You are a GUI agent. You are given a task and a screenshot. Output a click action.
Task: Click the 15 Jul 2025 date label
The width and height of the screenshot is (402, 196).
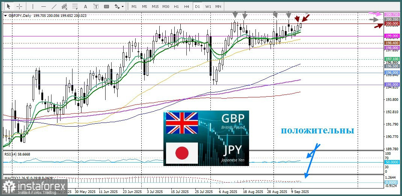click(x=180, y=192)
